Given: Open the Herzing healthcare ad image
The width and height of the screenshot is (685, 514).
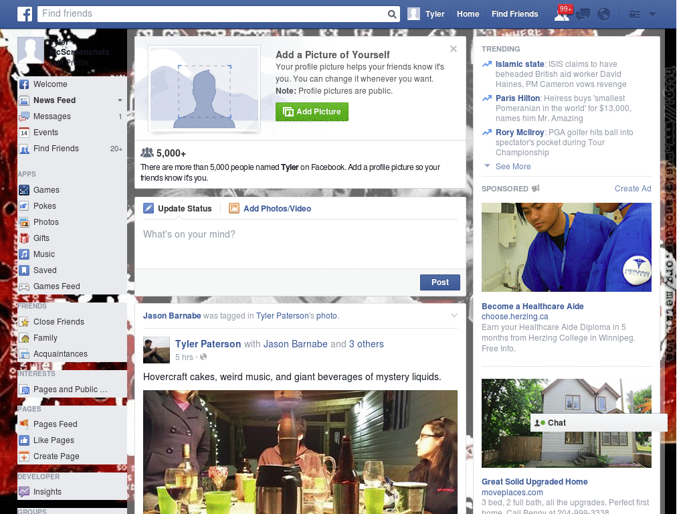Looking at the screenshot, I should tap(566, 248).
